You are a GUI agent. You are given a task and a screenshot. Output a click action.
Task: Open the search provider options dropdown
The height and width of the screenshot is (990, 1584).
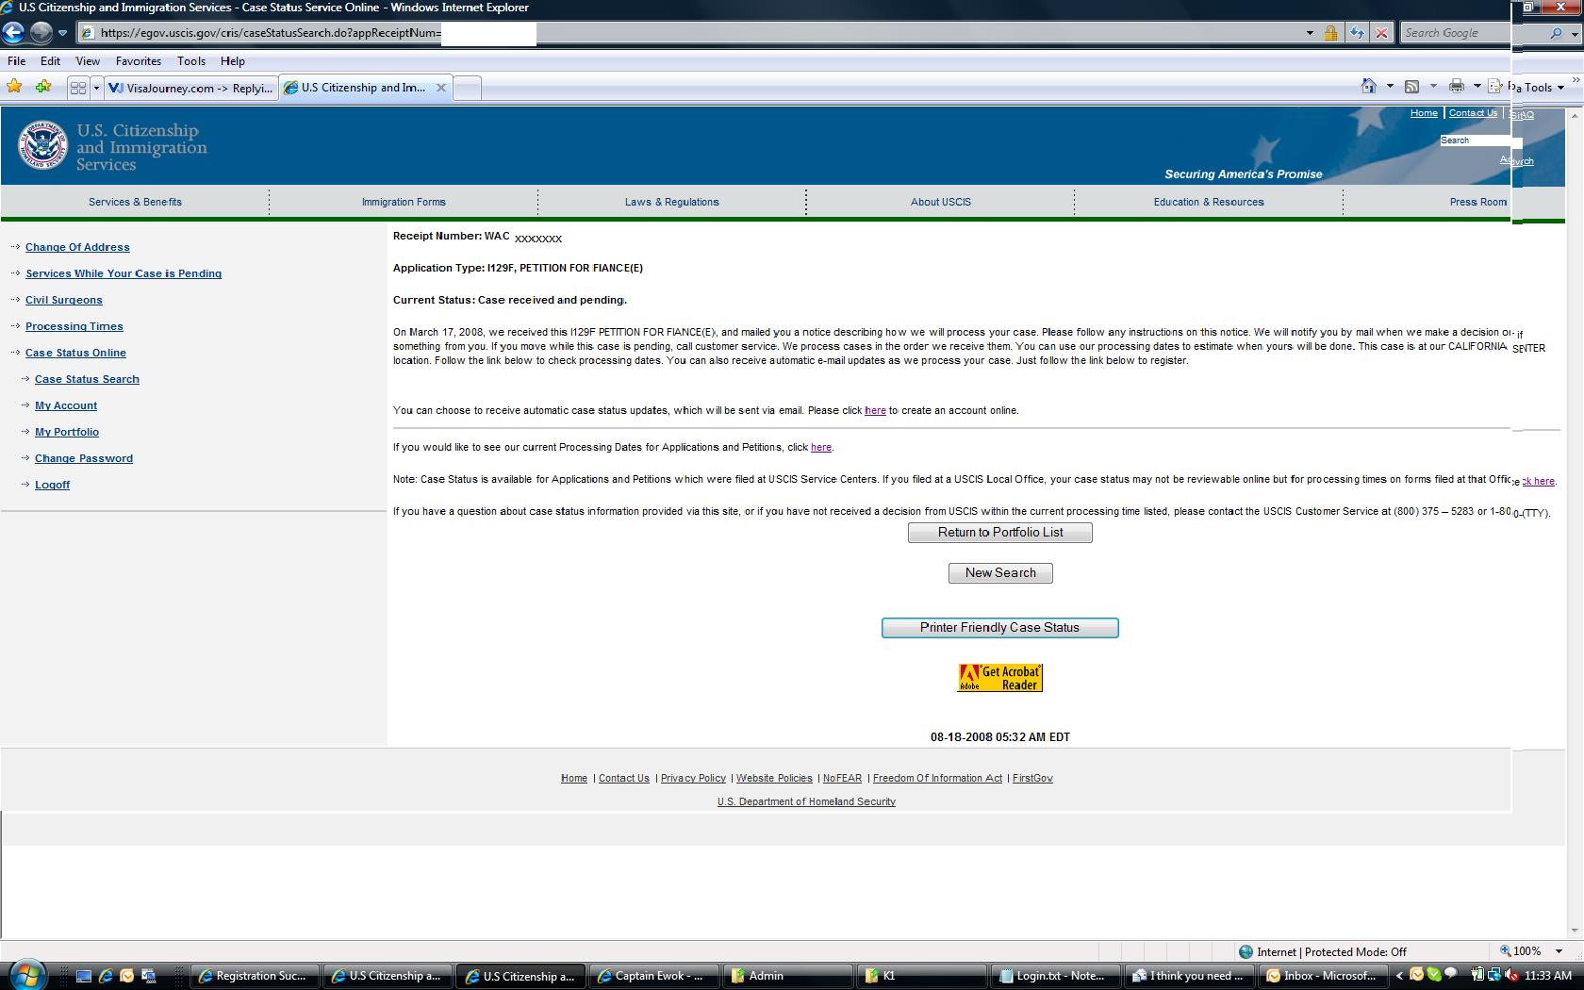(x=1575, y=33)
